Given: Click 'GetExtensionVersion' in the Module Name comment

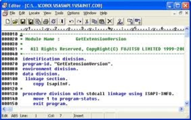Looking at the screenshot, I should coord(101,39).
